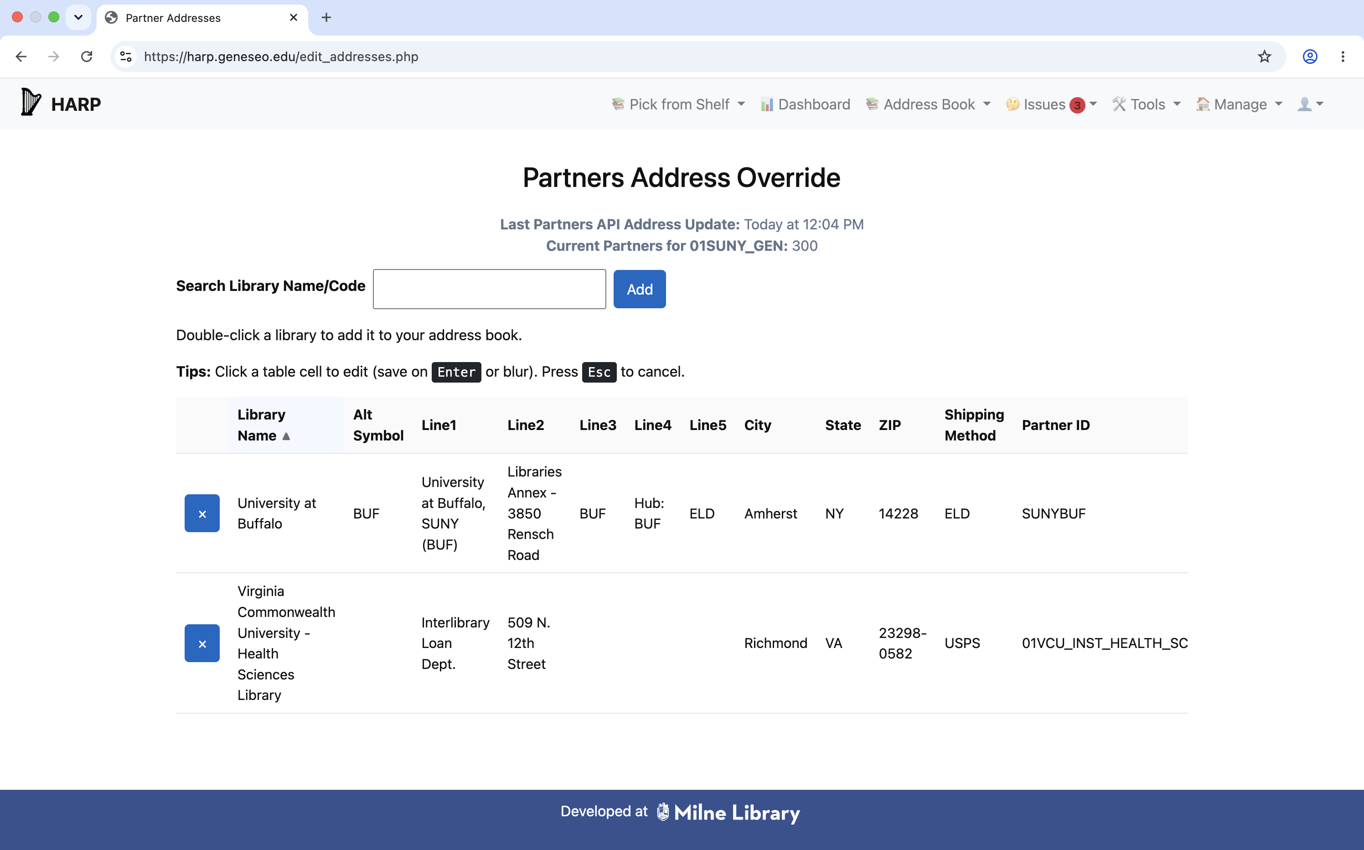Click the red Issues count badge

pyautogui.click(x=1077, y=105)
